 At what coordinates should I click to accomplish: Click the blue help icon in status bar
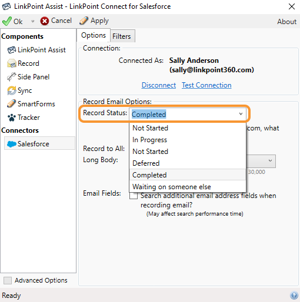pos(294,296)
